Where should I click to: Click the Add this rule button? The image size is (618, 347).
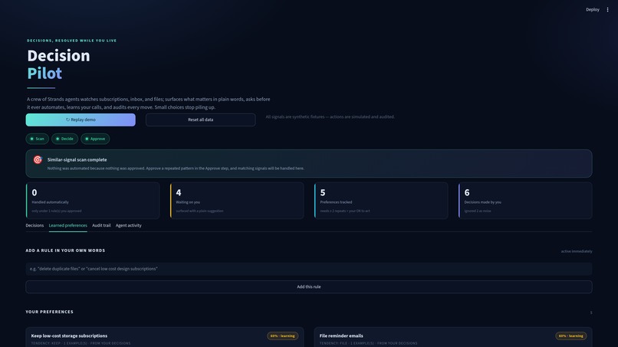[x=308, y=286]
